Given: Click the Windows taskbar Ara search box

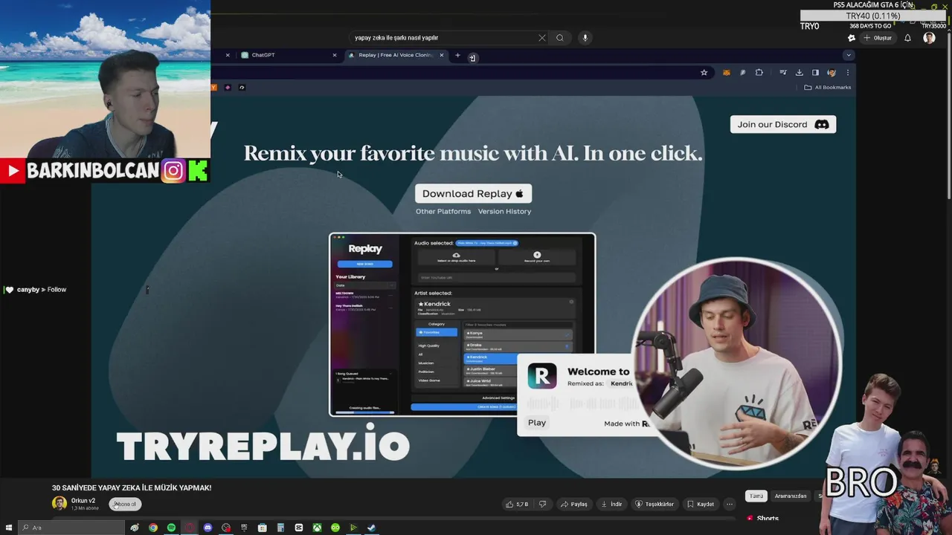Looking at the screenshot, I should (71, 528).
